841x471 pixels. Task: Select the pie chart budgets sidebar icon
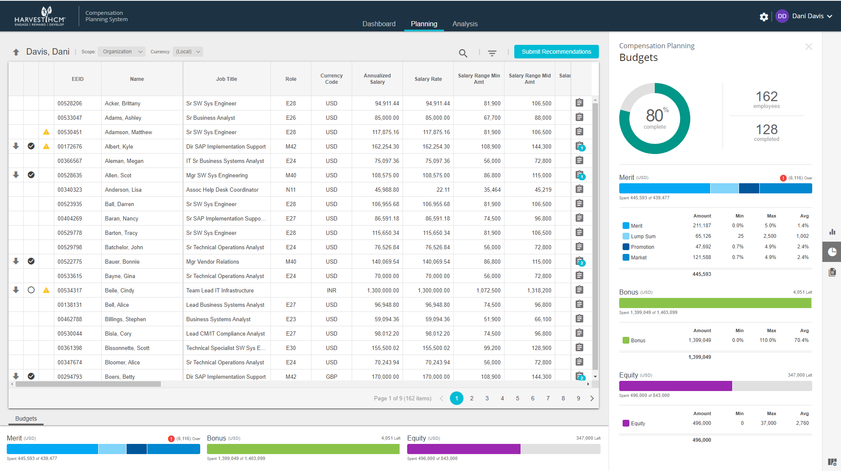pos(832,252)
